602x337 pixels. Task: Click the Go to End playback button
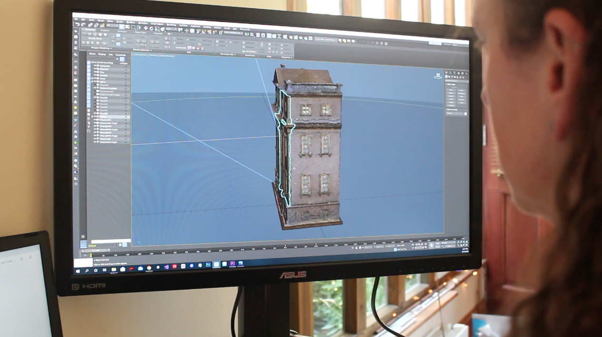426,244
